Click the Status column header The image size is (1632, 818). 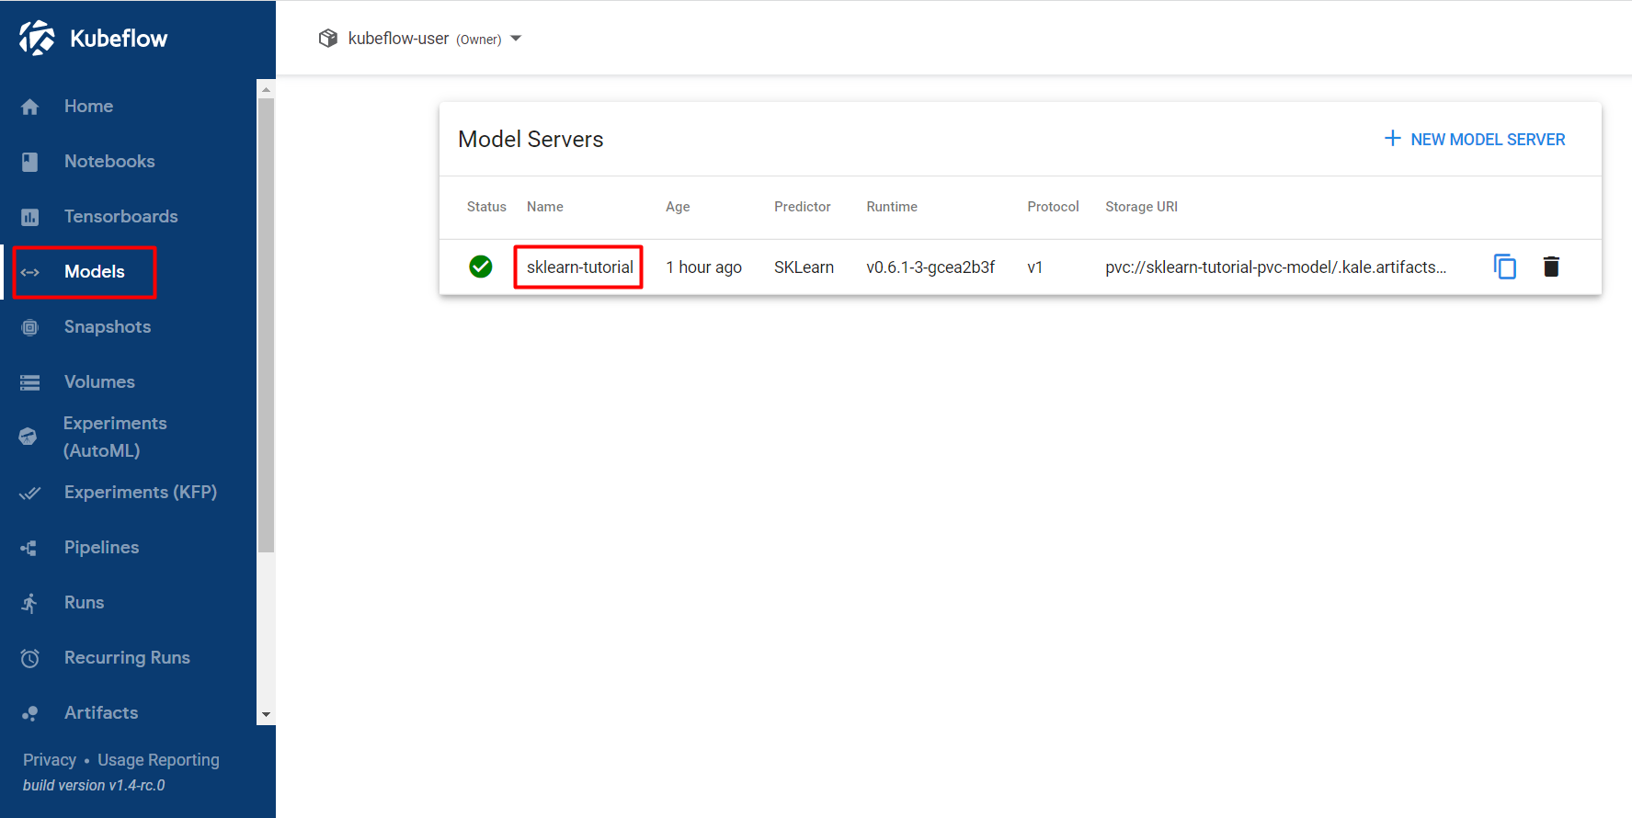coord(486,207)
